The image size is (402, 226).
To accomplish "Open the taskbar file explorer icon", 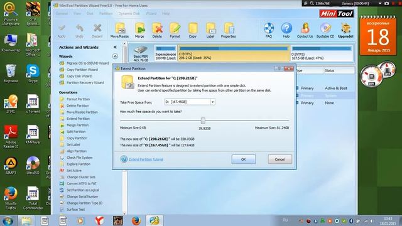I will (x=26, y=220).
